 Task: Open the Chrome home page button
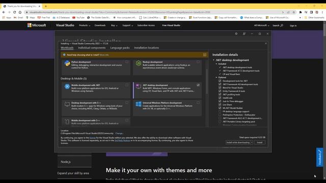tap(20, 12)
